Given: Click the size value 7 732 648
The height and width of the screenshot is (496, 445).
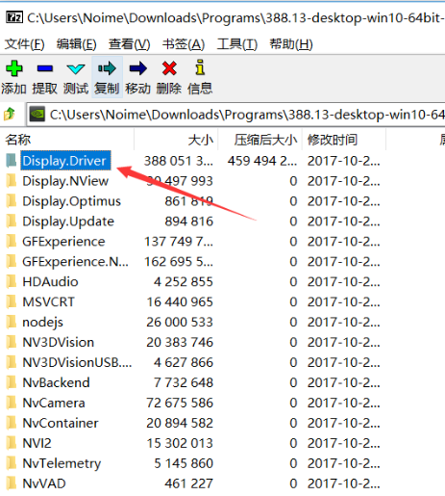Looking at the screenshot, I should coord(184,382).
